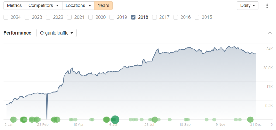Image resolution: width=276 pixels, height=130 pixels.
Task: Uncheck the 2018 year checkbox
Action: [133, 17]
